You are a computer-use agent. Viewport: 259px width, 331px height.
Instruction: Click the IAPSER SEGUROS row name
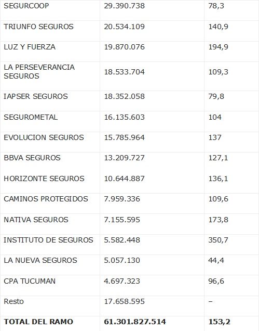pos(36,96)
